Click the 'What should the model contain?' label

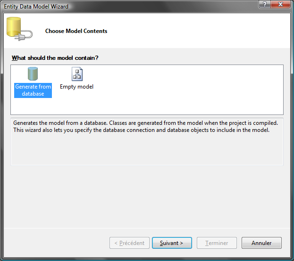pyautogui.click(x=55, y=58)
